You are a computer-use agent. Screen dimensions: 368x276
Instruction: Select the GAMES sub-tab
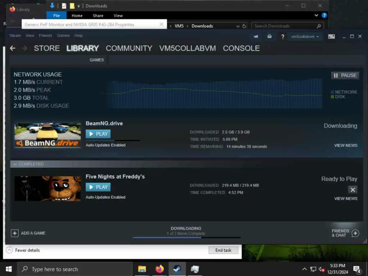coord(96,60)
